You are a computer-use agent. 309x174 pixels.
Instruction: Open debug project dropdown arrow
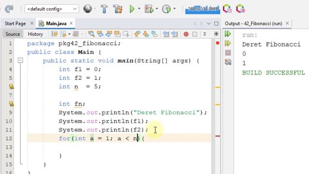point(156,9)
